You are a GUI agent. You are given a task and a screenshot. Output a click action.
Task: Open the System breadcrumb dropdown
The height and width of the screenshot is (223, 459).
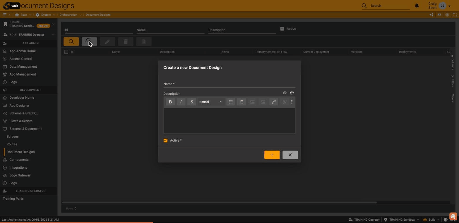coord(54,15)
